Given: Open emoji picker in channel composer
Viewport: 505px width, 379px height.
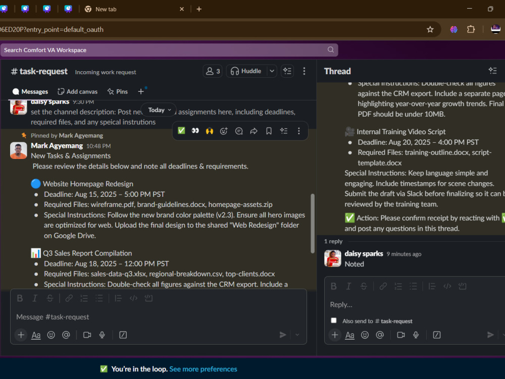Looking at the screenshot, I should (51, 335).
